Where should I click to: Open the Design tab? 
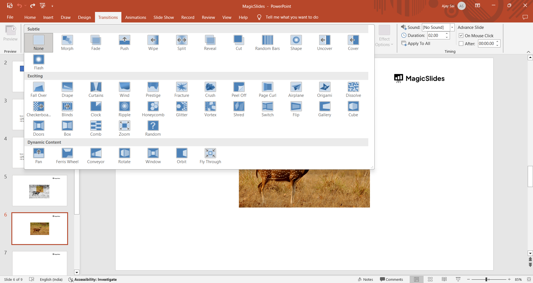coord(84,17)
